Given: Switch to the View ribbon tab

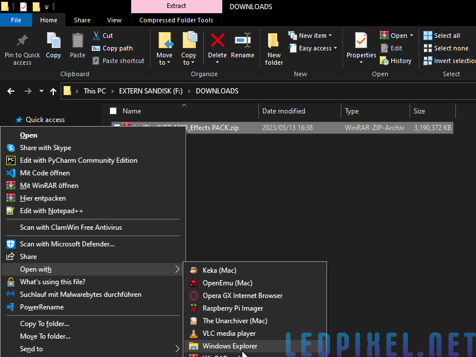Looking at the screenshot, I should [114, 20].
